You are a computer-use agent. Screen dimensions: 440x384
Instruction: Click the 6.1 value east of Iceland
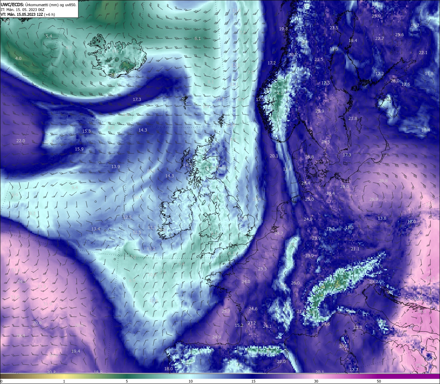pos(197,39)
